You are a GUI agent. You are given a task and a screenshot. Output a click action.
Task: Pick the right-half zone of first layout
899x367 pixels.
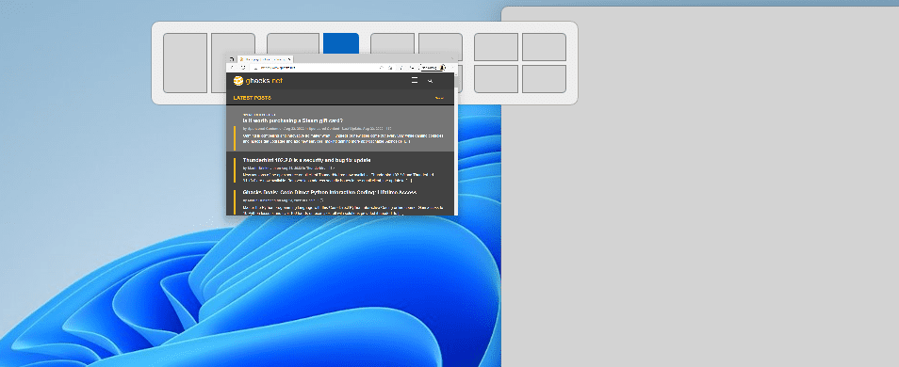point(233,43)
